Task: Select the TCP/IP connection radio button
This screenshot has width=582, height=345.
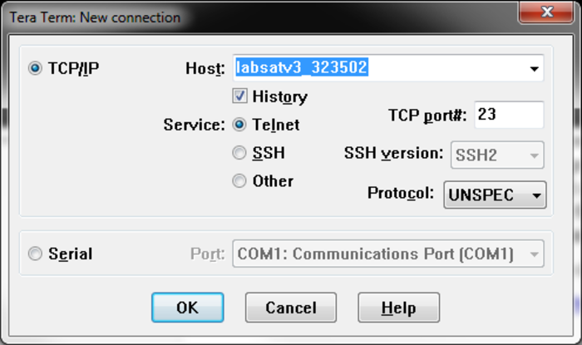Action: point(35,68)
